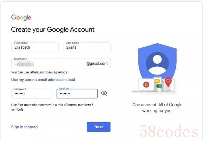Click the red play button icon
The height and width of the screenshot is (141, 203).
(x=146, y=85)
